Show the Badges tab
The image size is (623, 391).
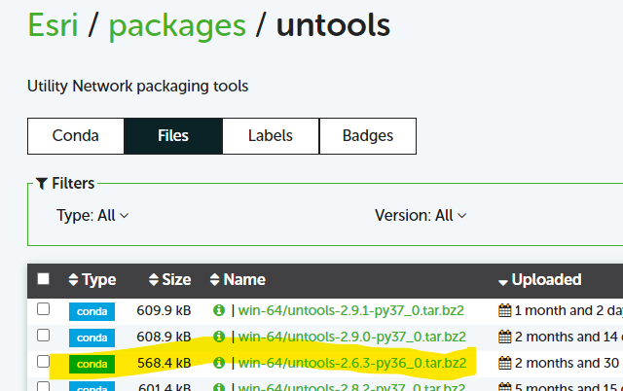367,136
